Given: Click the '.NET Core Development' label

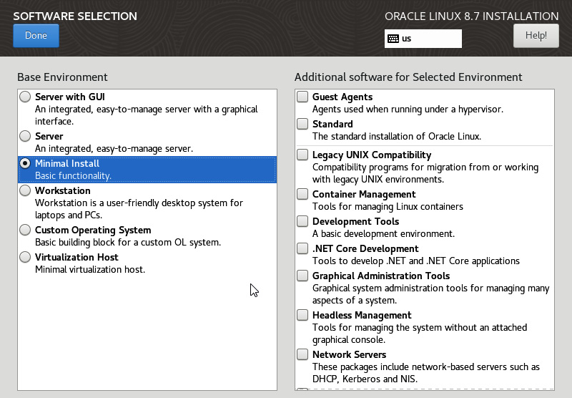Looking at the screenshot, I should (x=365, y=248).
